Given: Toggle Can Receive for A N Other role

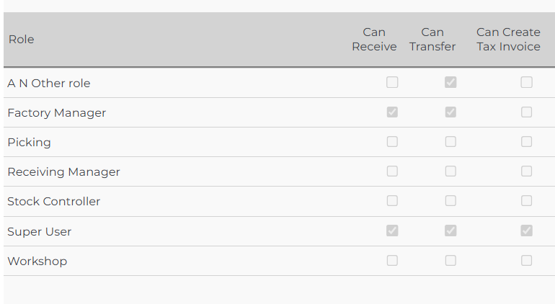Looking at the screenshot, I should [392, 83].
